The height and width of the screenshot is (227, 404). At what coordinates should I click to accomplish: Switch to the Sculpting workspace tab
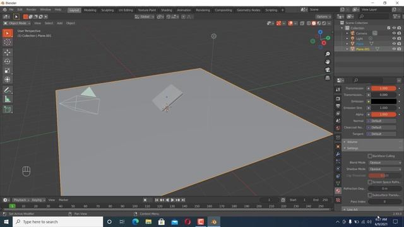107,10
